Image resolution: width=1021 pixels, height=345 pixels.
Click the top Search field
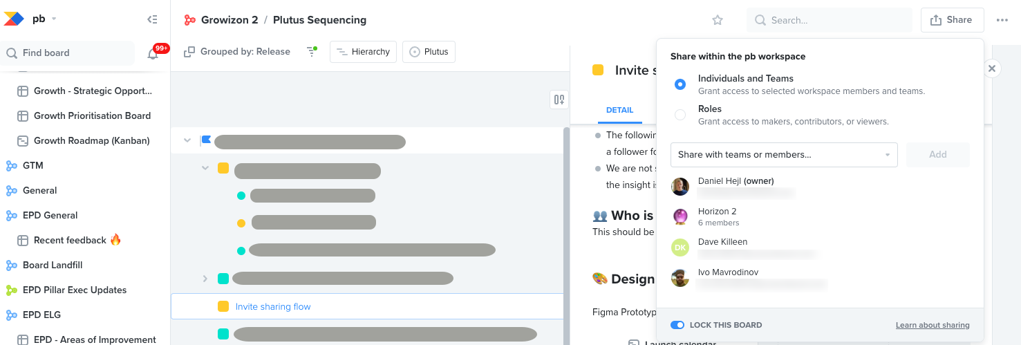[830, 20]
